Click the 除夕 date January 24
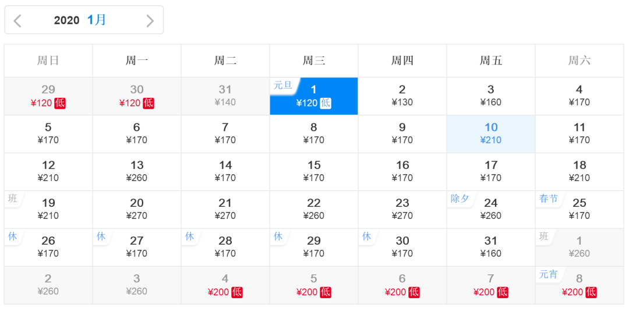Image resolution: width=629 pixels, height=311 pixels. click(x=491, y=210)
